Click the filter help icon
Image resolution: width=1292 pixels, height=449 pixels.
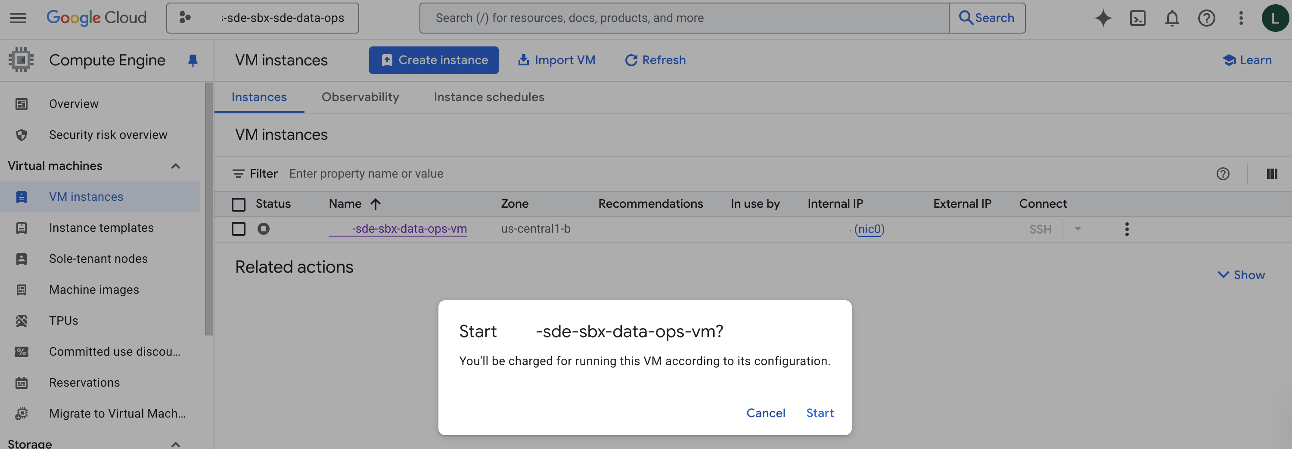pos(1223,174)
